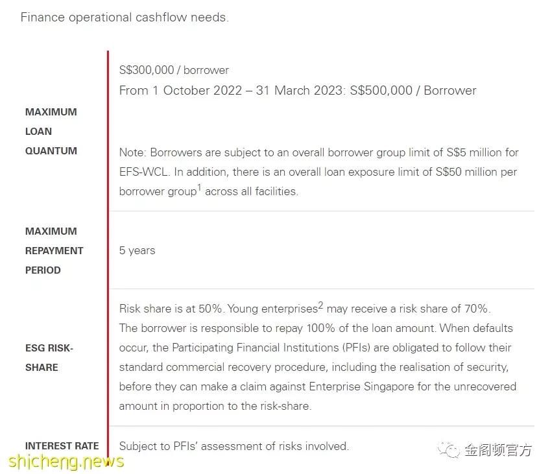Click the Subject to PFIs' assessment text
Image resolution: width=550 pixels, height=474 pixels.
tap(234, 446)
